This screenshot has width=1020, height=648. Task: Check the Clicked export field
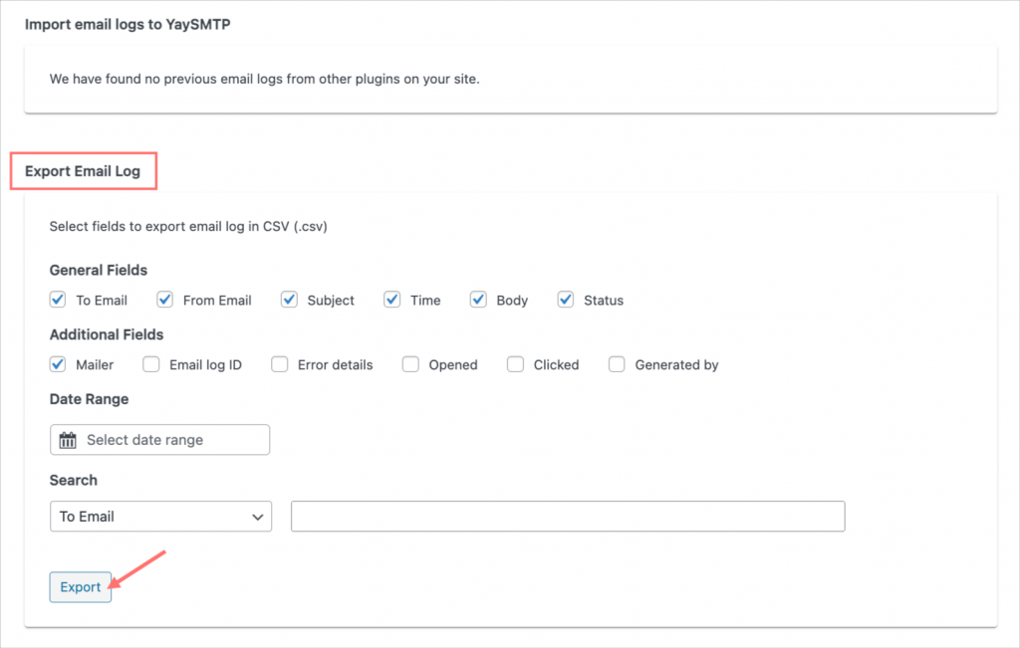coord(515,364)
